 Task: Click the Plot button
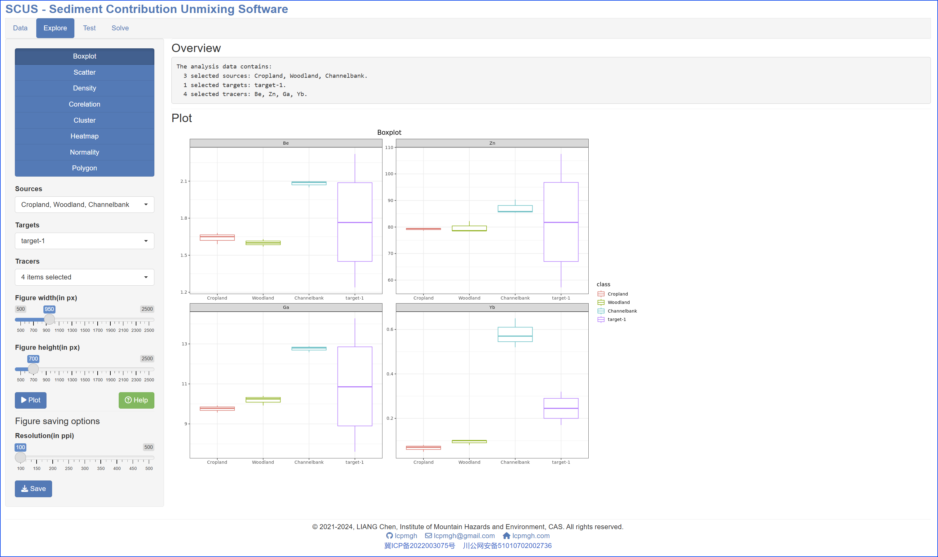[x=31, y=400]
